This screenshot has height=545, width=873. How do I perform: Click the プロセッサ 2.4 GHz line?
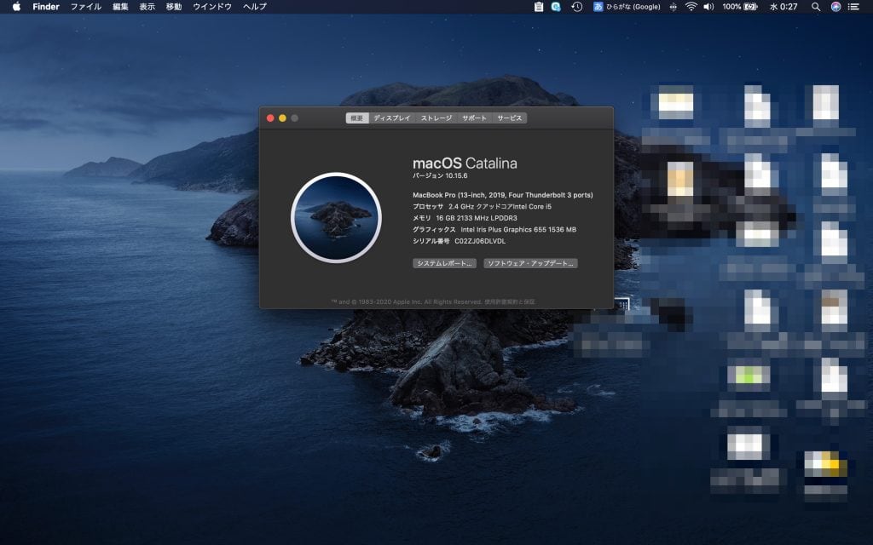pos(483,206)
